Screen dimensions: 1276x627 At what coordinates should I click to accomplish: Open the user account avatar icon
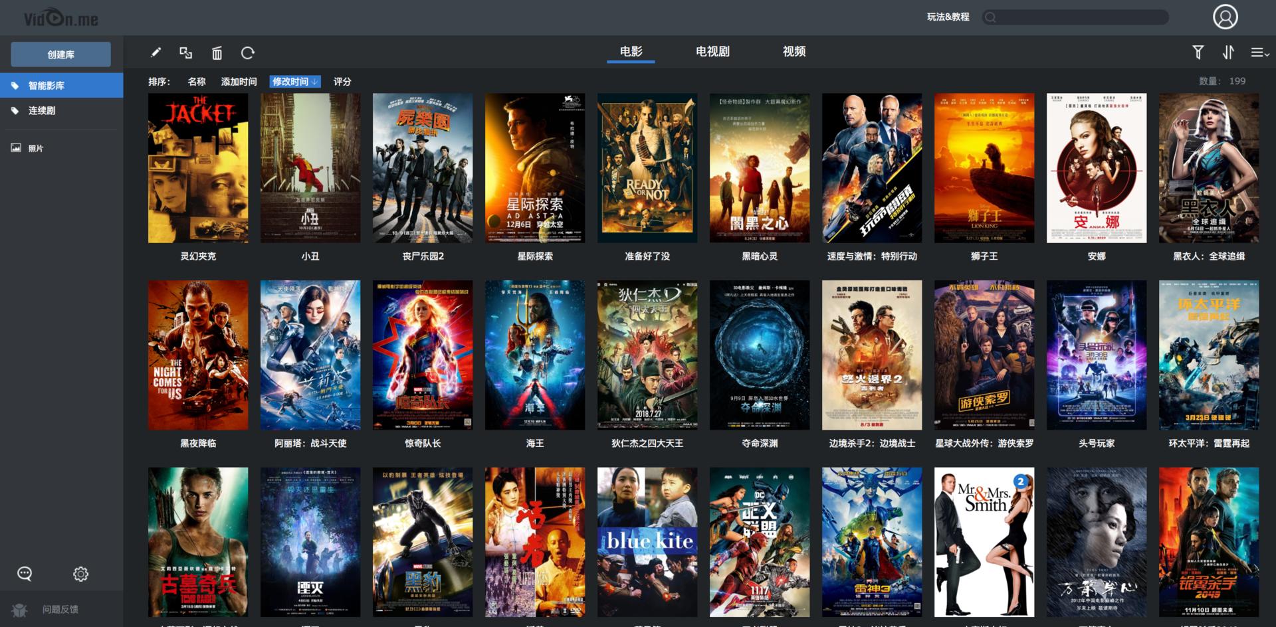[x=1225, y=17]
